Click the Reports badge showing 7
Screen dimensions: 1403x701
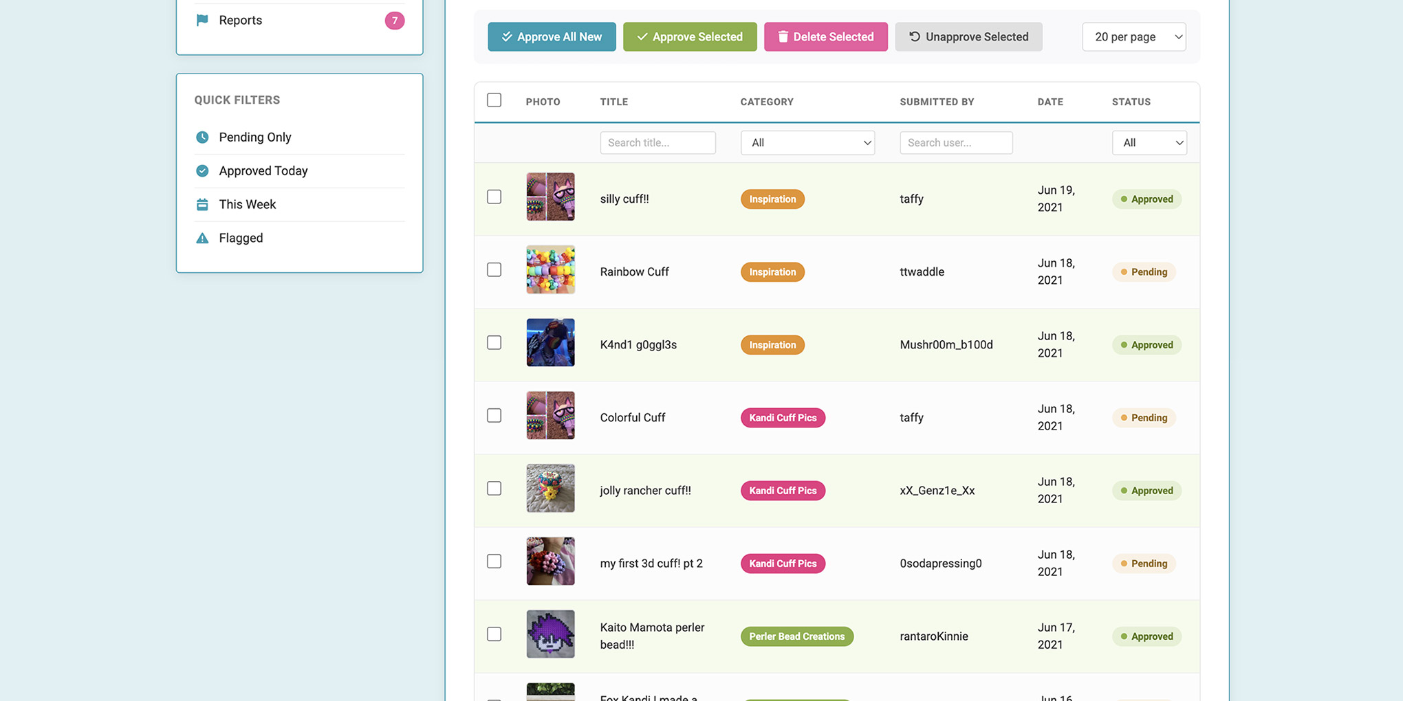(x=394, y=21)
